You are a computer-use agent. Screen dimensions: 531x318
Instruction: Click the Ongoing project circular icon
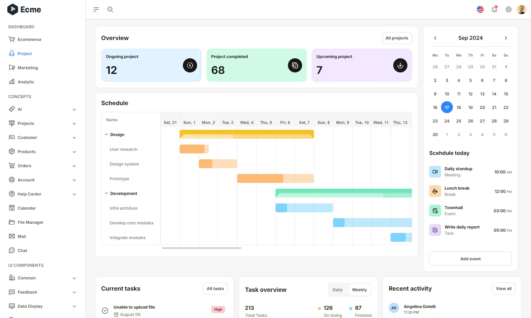(190, 65)
